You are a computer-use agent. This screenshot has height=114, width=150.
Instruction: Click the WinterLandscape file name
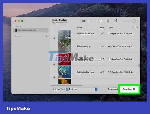(86, 33)
